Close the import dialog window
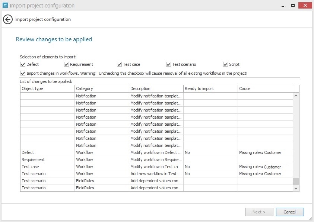Image resolution: width=314 pixels, height=222 pixels. pyautogui.click(x=305, y=6)
